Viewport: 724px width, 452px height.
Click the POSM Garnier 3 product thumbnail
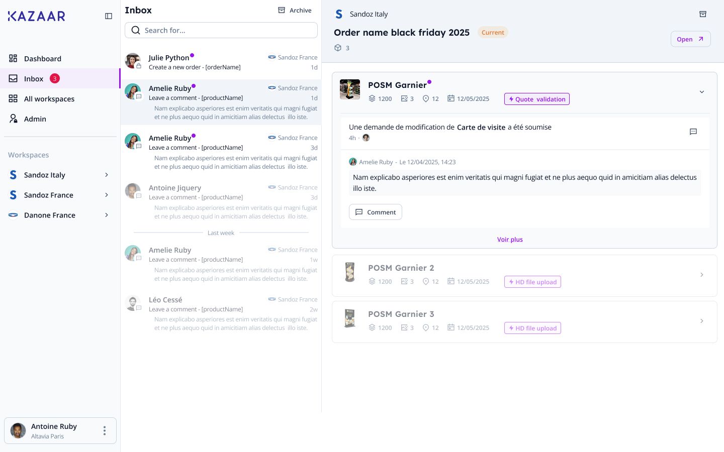pos(350,318)
